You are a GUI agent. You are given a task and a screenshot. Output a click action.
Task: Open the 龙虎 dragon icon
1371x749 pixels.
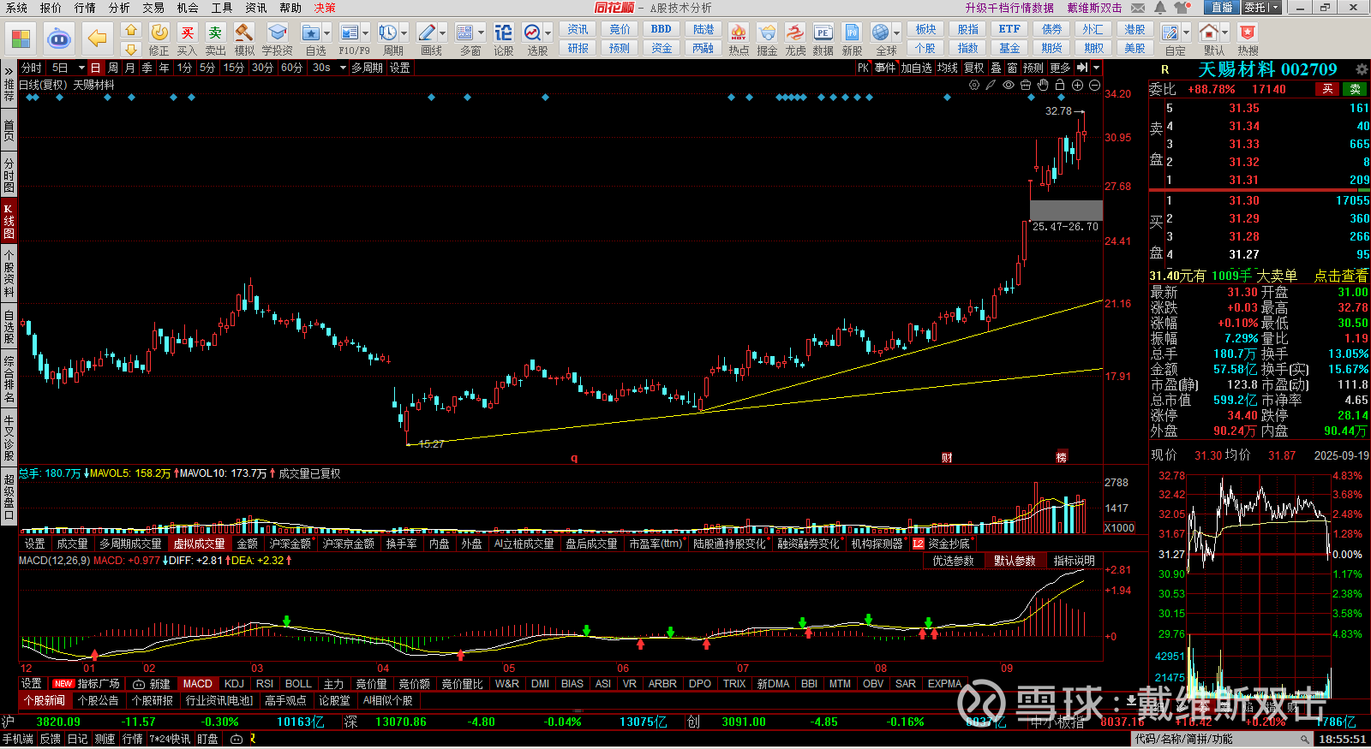click(795, 33)
